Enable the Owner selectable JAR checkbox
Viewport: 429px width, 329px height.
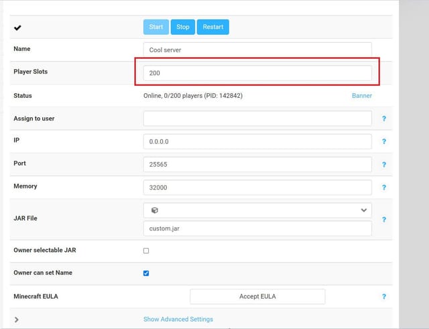click(x=146, y=251)
